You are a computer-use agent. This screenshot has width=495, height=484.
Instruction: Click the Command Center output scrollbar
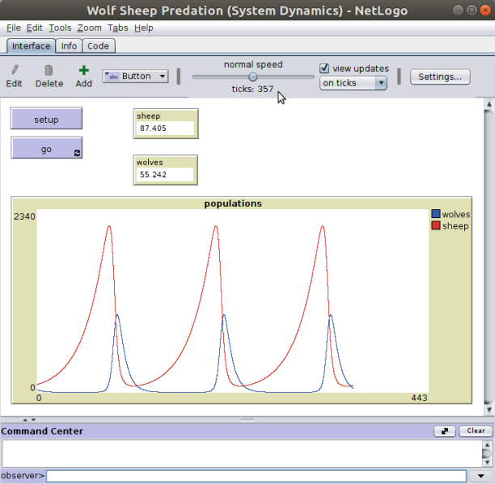[x=486, y=454]
